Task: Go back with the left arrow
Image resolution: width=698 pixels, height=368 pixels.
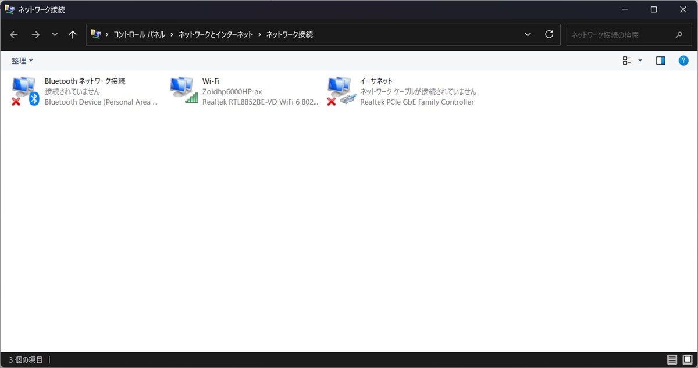Action: click(x=14, y=35)
